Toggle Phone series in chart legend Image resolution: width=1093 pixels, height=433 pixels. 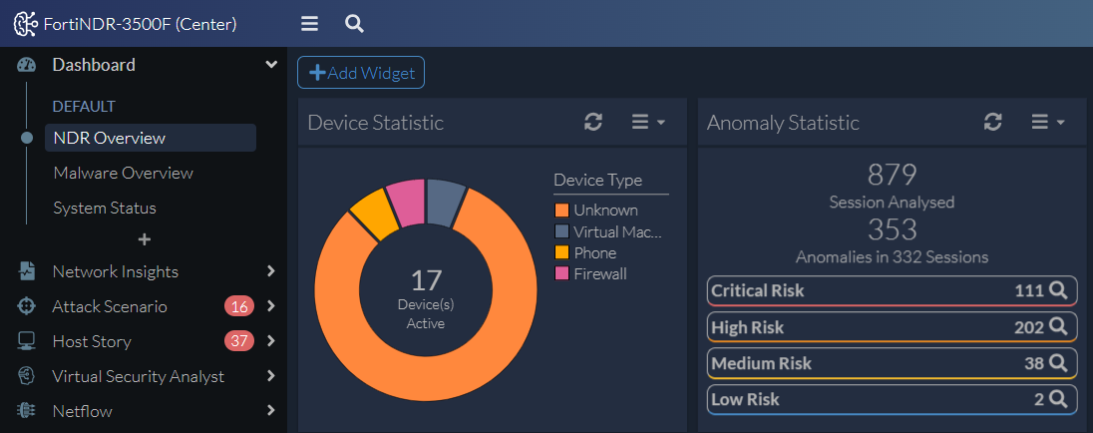pyautogui.click(x=585, y=253)
